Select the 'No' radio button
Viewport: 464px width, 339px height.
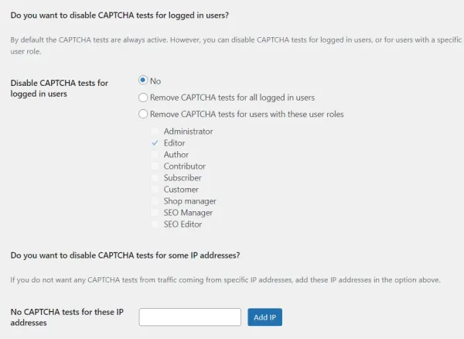[x=143, y=80]
